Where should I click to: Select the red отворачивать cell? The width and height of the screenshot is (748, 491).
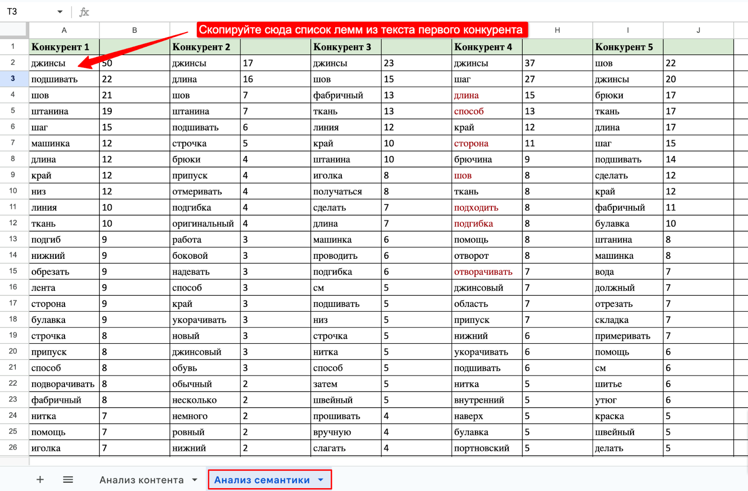pos(487,271)
